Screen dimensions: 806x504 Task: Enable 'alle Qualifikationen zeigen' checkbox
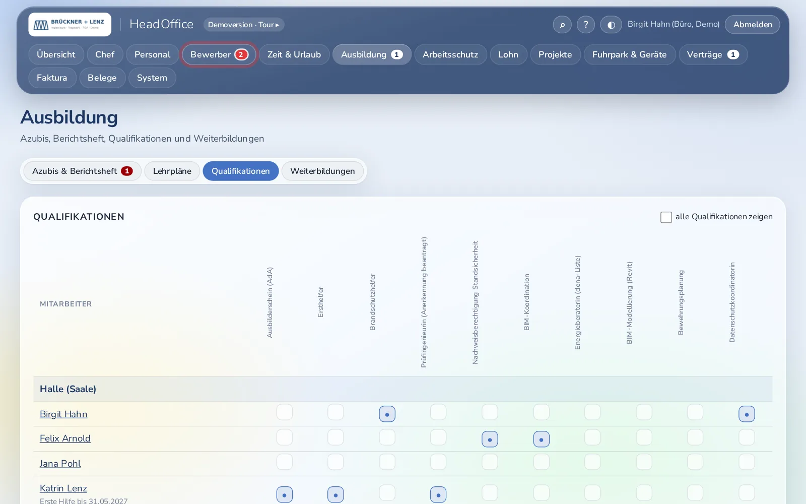pyautogui.click(x=666, y=217)
